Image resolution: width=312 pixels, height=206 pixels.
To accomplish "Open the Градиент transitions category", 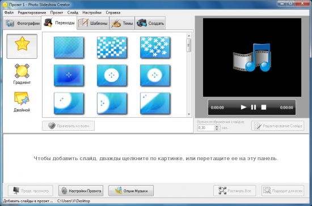I will pyautogui.click(x=22, y=74).
